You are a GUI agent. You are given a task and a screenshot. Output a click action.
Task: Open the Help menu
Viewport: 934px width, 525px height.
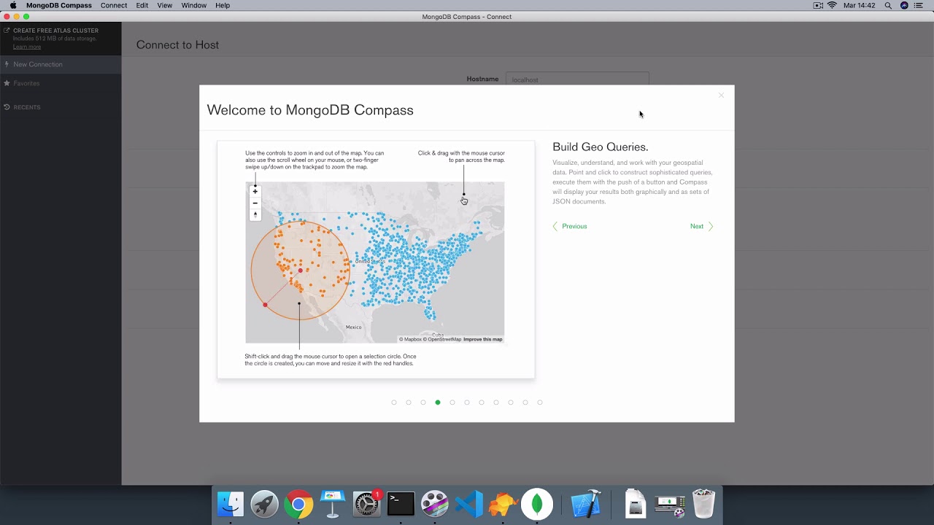(x=223, y=5)
